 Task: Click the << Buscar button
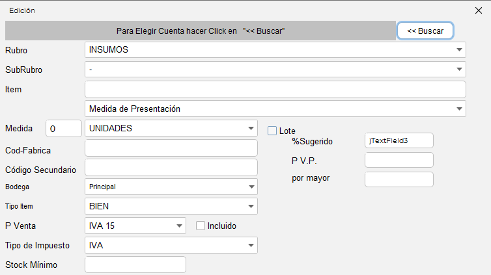point(425,31)
